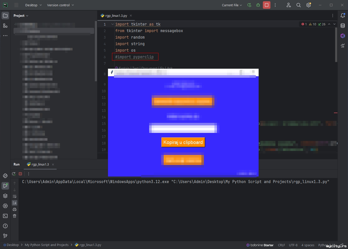Open more run actions in title bar

(275, 5)
